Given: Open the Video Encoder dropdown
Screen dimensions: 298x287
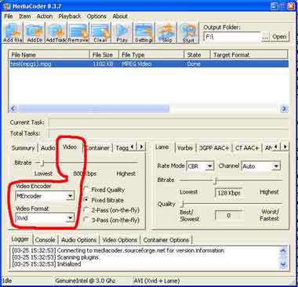Looking at the screenshot, I should [x=70, y=196].
